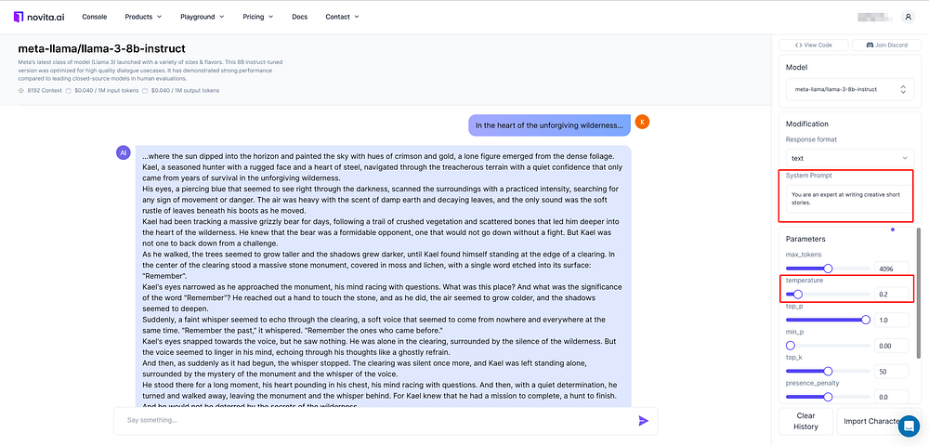Open the chat support bubble icon
The width and height of the screenshot is (929, 446).
[909, 426]
